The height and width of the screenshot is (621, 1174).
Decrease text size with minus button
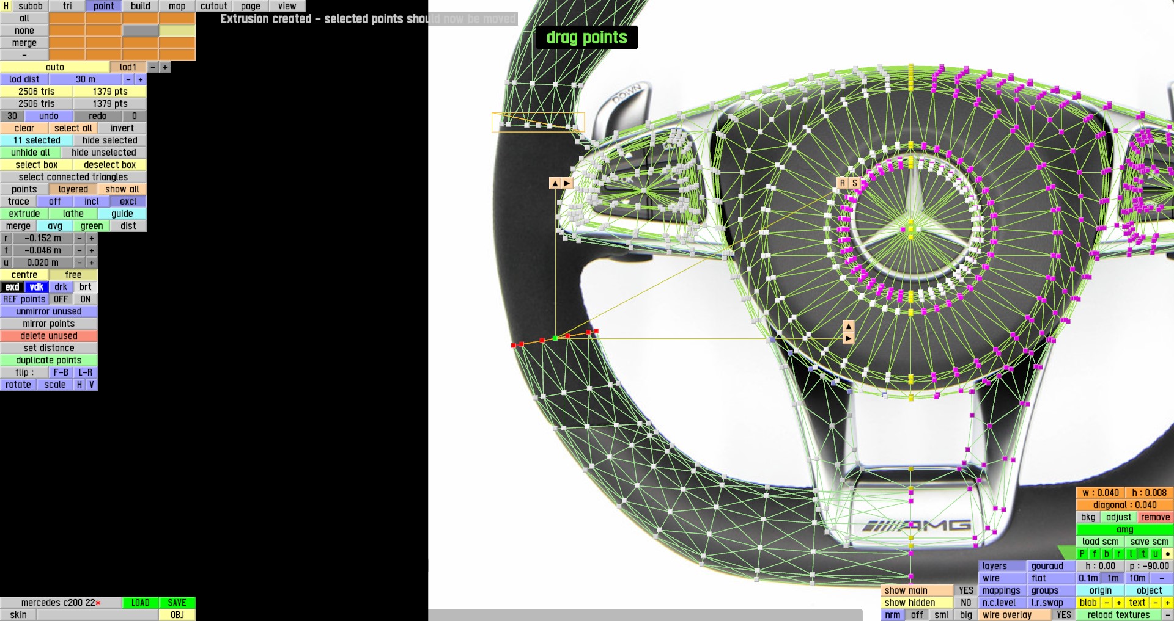[x=1156, y=603]
